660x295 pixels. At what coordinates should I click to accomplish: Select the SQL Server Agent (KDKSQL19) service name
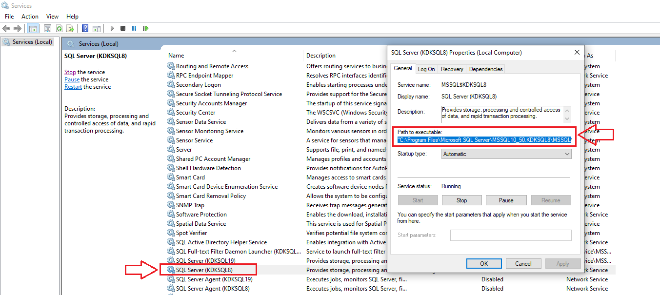pos(214,279)
